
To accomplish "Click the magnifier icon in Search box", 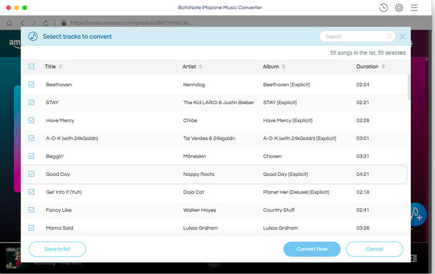I will pos(389,36).
